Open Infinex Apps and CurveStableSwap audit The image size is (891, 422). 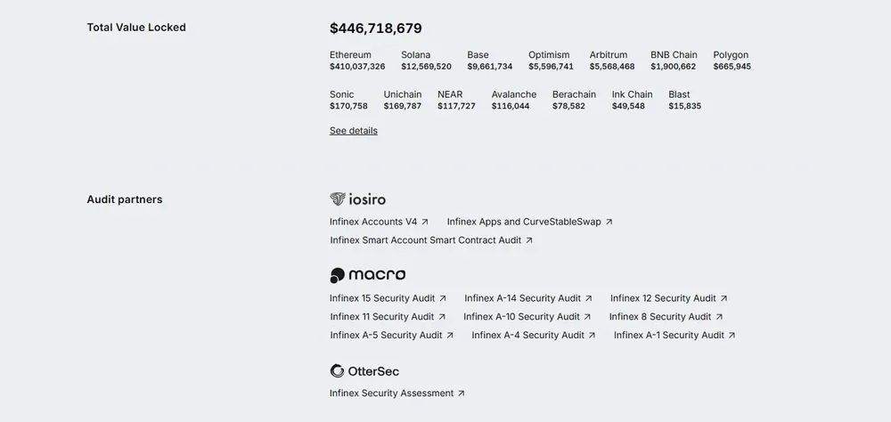tap(524, 222)
